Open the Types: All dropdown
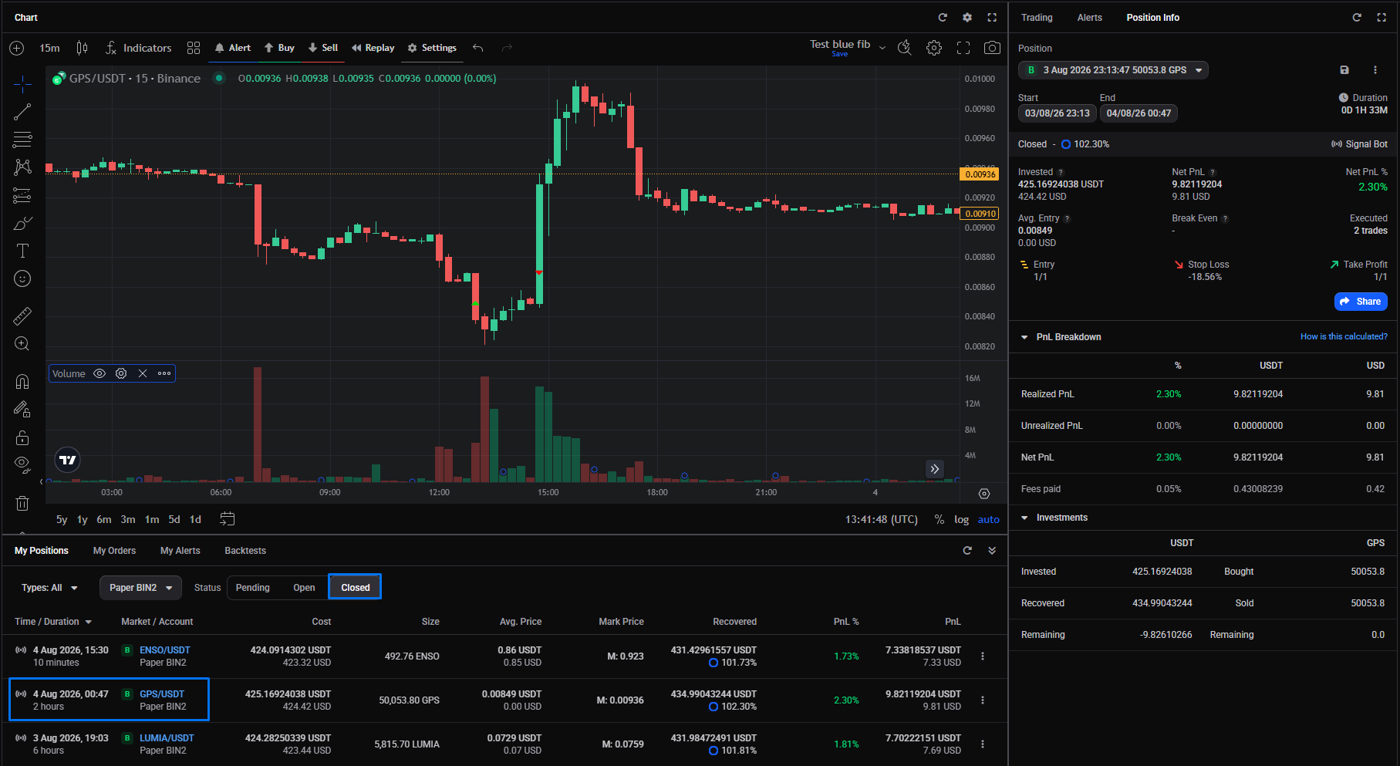 click(49, 588)
